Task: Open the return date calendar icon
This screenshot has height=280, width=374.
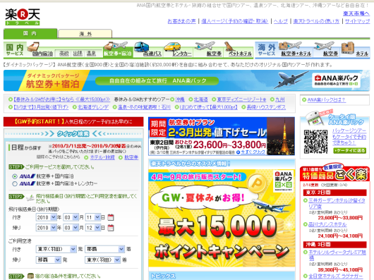Action: [110, 228]
